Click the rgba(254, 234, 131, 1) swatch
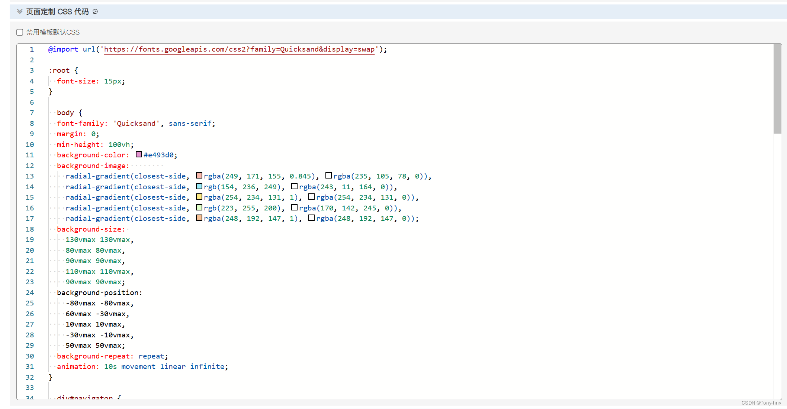 (x=199, y=197)
